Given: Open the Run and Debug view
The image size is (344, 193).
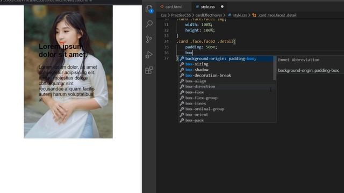Looking at the screenshot, I should point(149,55).
